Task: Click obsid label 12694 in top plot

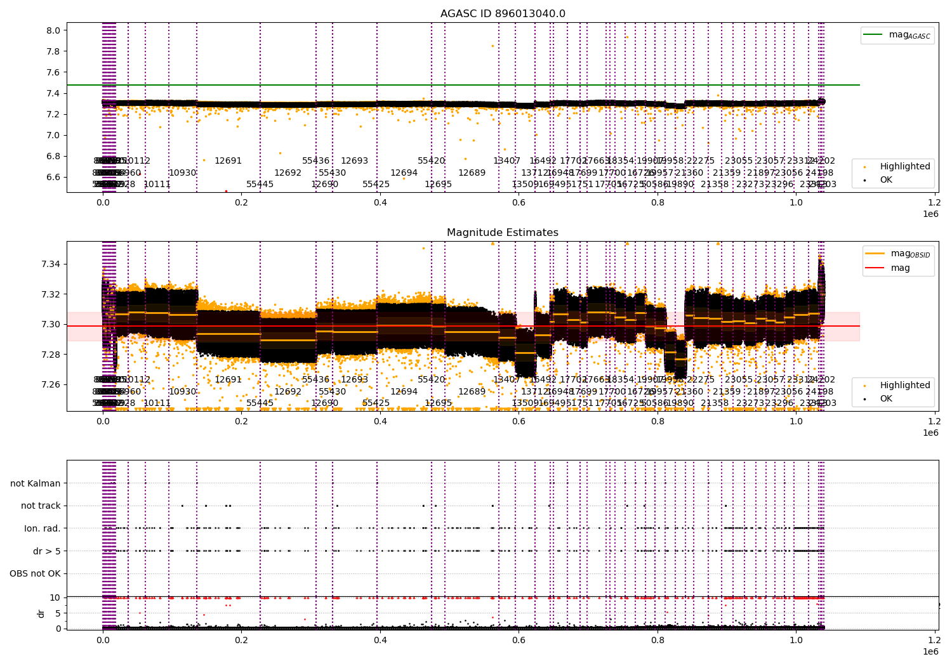Action: [404, 173]
